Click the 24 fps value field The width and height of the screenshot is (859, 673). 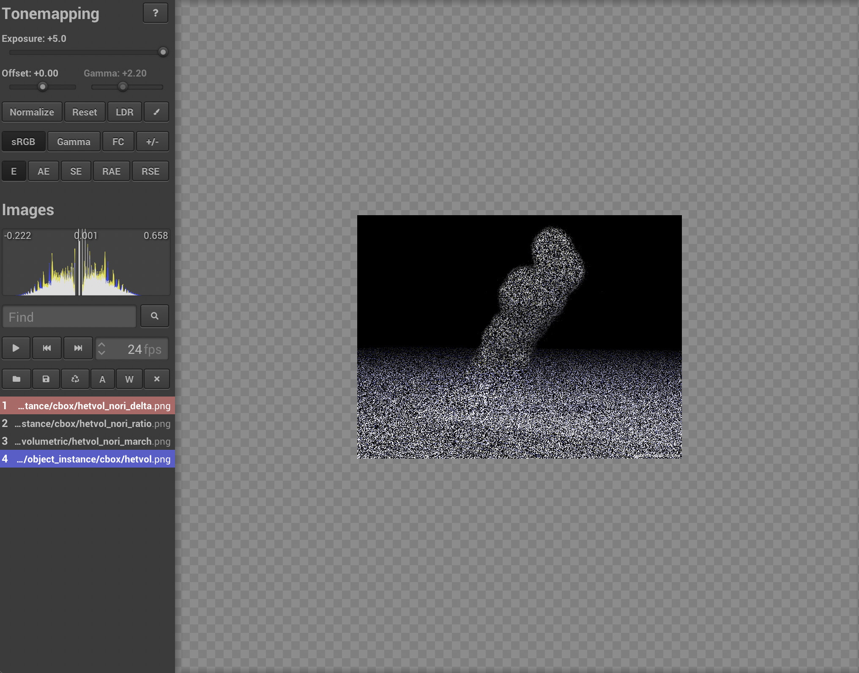coord(132,349)
